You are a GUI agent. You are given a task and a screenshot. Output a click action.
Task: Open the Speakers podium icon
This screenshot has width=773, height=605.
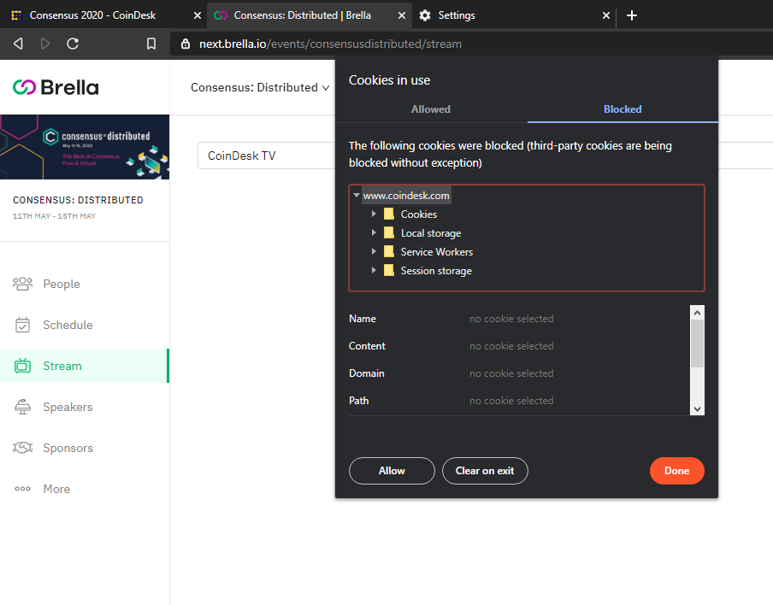(23, 407)
